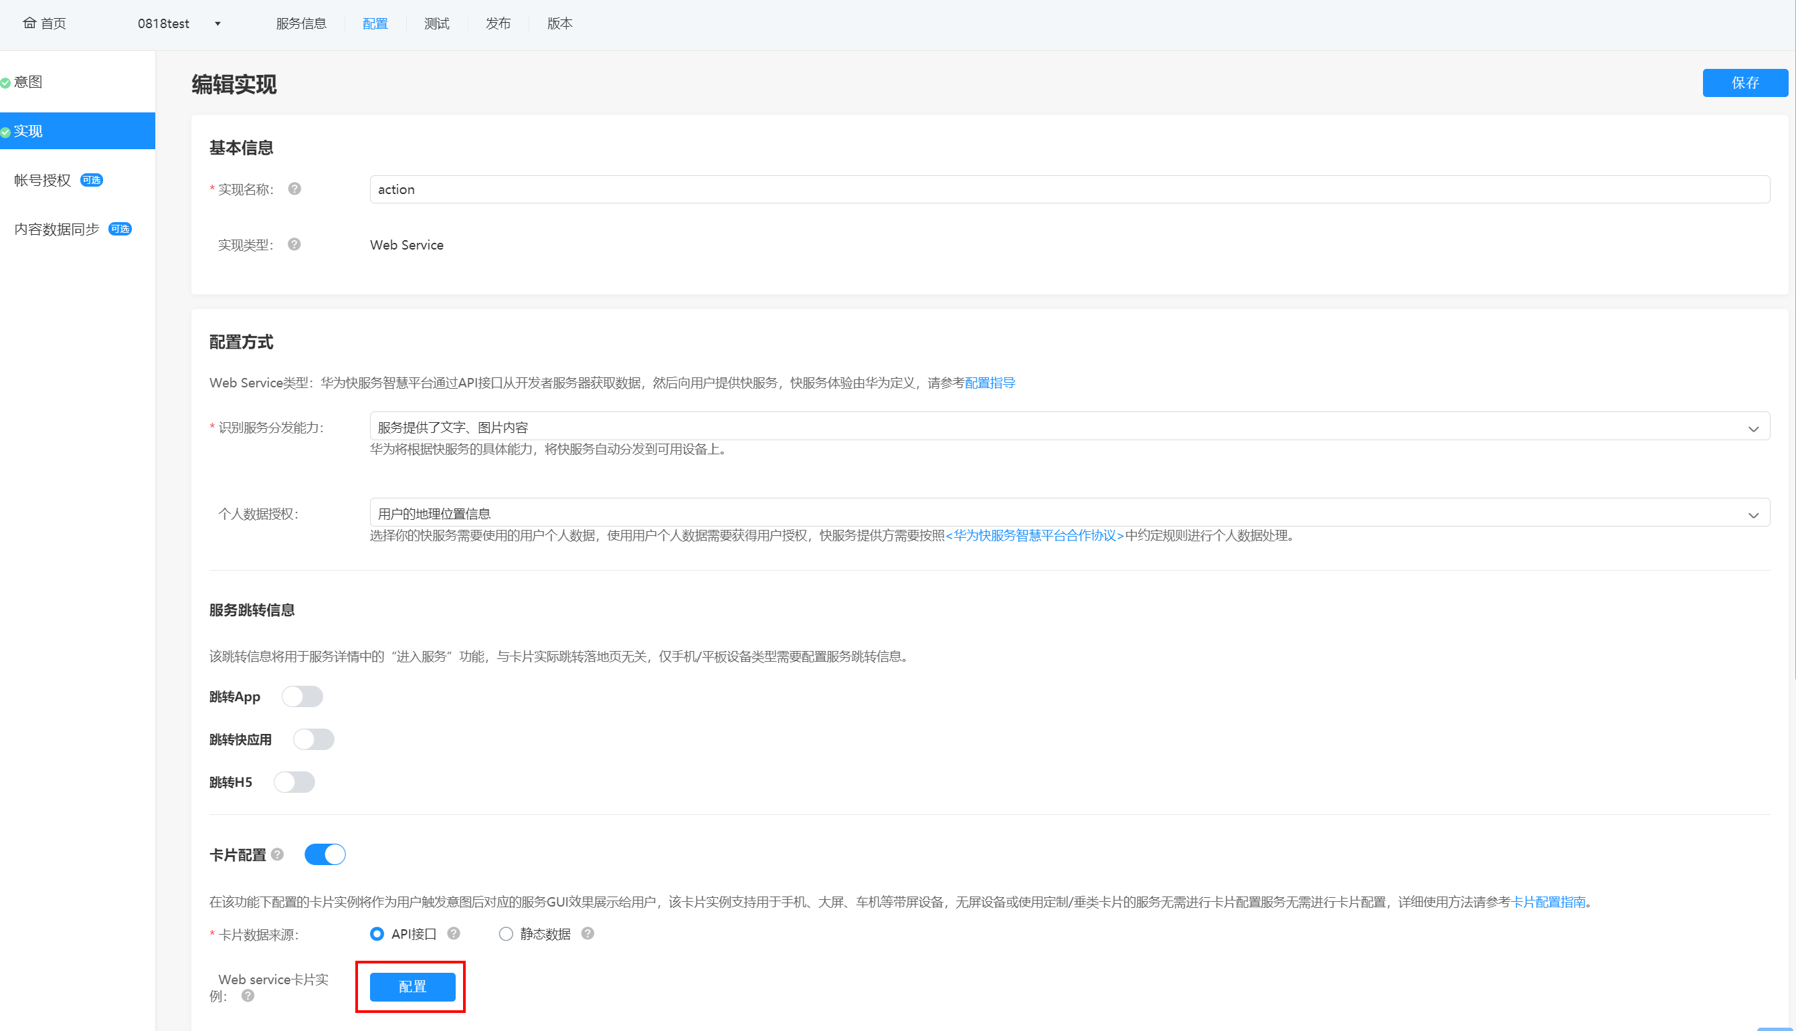This screenshot has width=1796, height=1031.
Task: Select the 静态数据 radio option
Action: click(x=506, y=934)
